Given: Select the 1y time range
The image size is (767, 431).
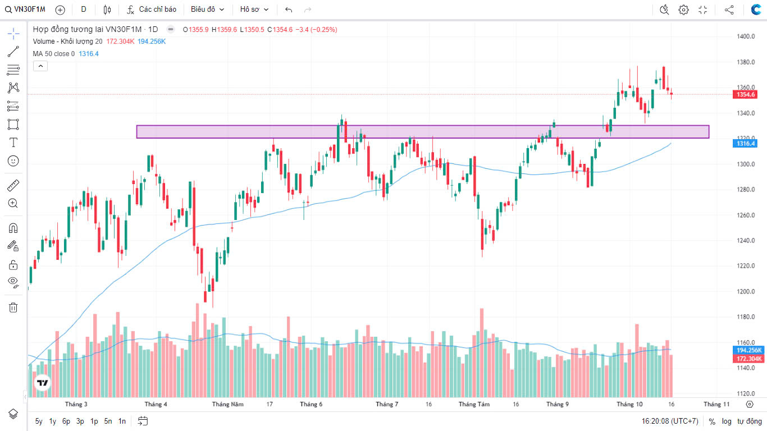Looking at the screenshot, I should click(x=53, y=421).
